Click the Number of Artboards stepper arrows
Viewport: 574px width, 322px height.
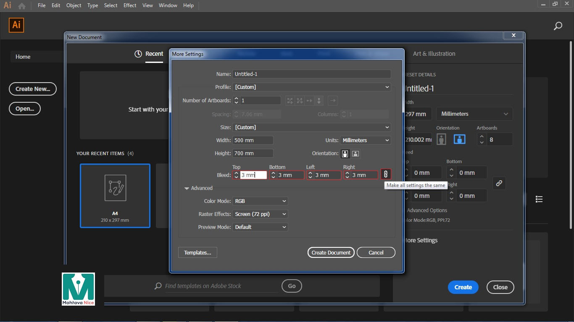tap(236, 101)
